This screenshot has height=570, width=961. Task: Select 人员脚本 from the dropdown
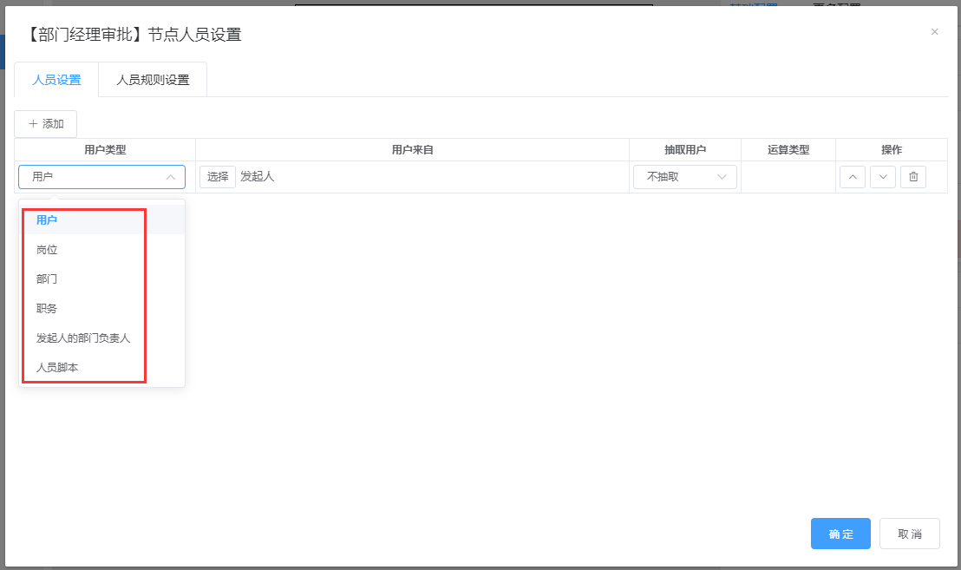click(x=57, y=368)
